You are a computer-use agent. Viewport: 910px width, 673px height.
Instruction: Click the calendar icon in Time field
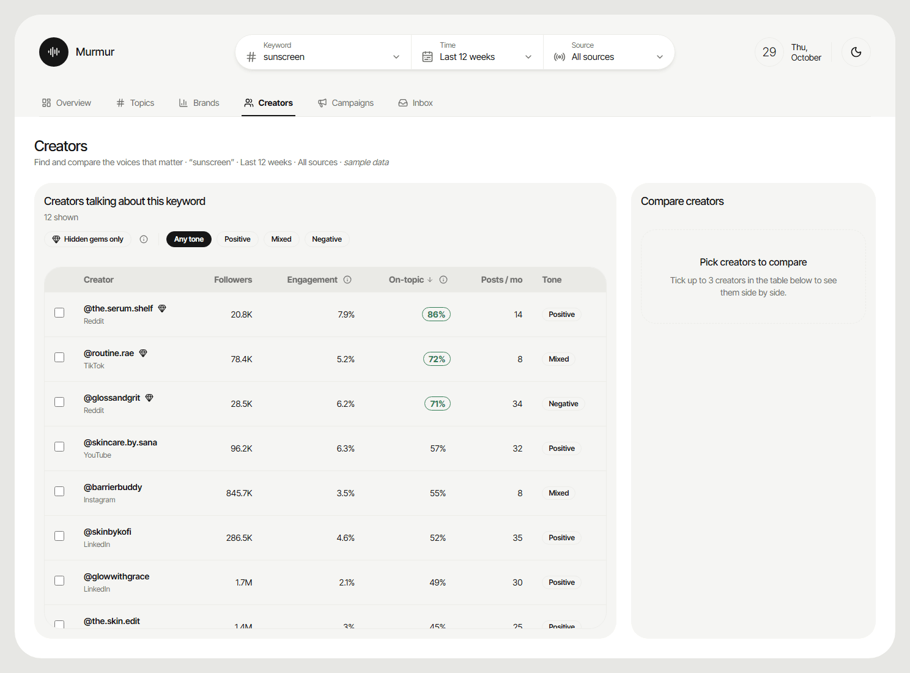pos(427,57)
